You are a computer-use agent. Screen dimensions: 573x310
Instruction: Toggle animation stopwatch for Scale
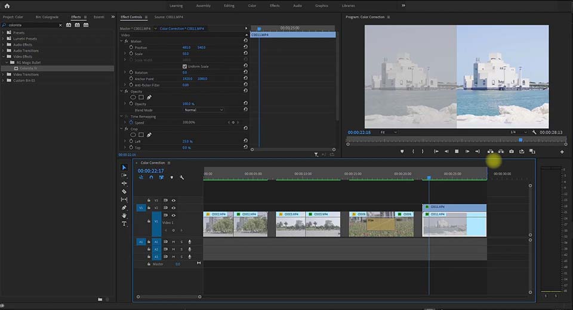[x=131, y=54]
